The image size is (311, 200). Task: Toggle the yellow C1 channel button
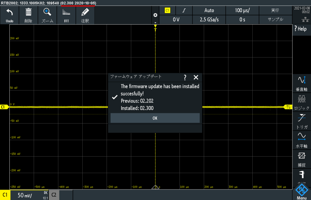click(x=5, y=195)
